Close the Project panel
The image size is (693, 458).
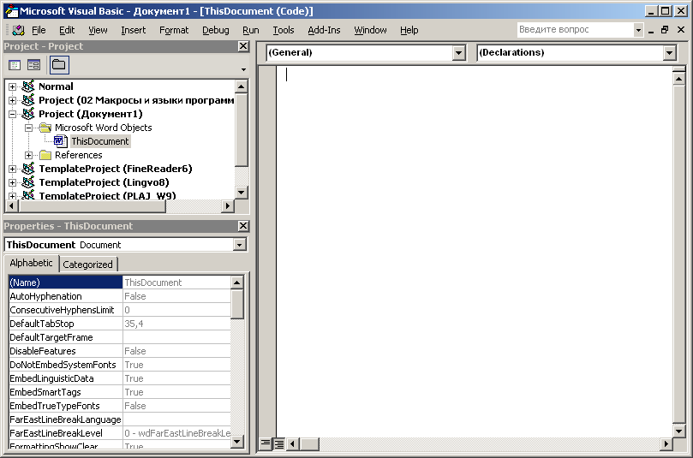point(243,46)
